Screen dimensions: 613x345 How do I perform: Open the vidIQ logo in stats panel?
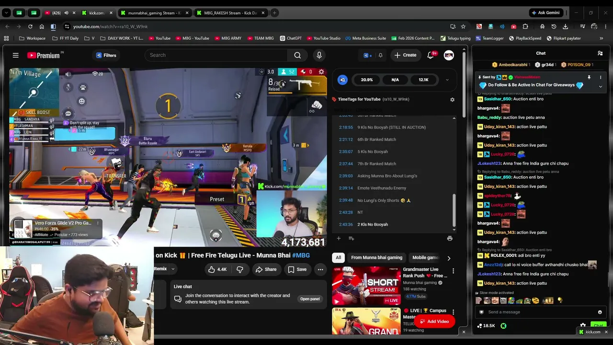(x=342, y=80)
